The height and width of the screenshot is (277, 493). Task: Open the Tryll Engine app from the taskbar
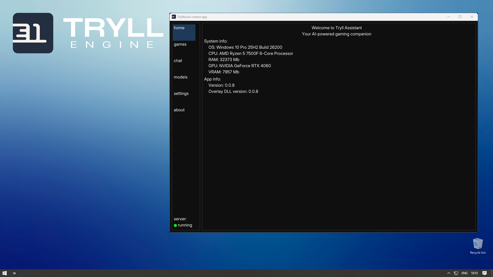click(x=15, y=273)
